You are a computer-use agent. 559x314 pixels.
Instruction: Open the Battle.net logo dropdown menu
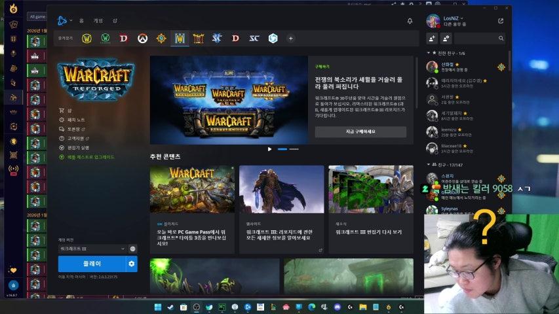(x=65, y=21)
